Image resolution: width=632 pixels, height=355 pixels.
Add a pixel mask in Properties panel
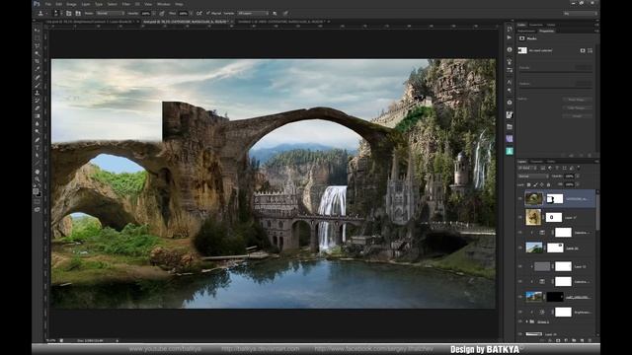583,50
